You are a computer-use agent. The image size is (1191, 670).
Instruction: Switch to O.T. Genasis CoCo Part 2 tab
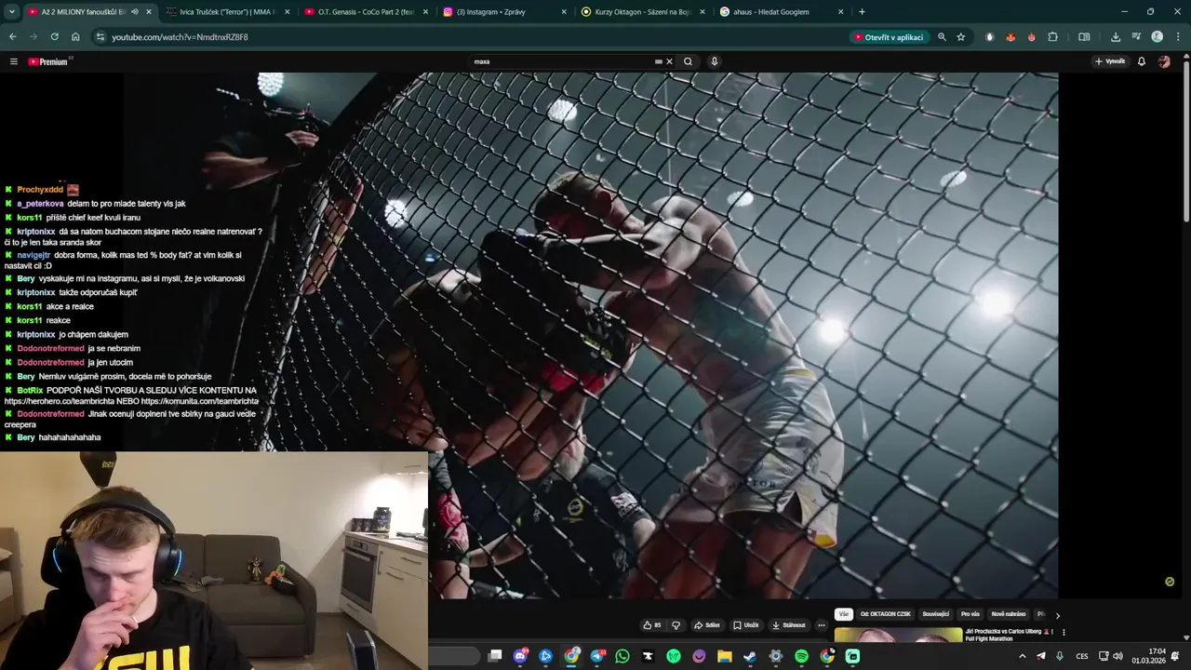pyautogui.click(x=363, y=12)
